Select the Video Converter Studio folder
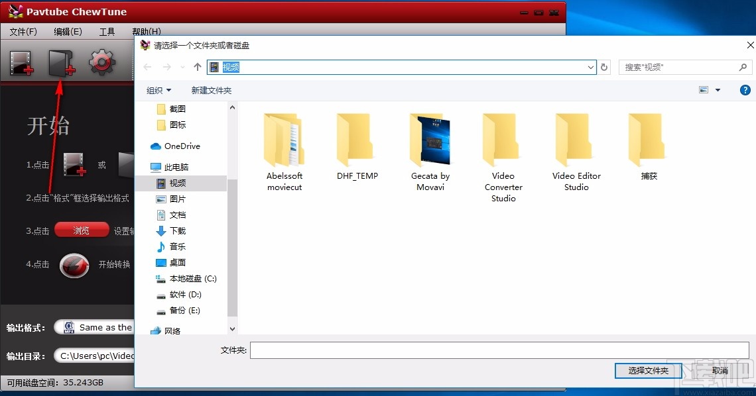This screenshot has width=756, height=396. (503, 158)
